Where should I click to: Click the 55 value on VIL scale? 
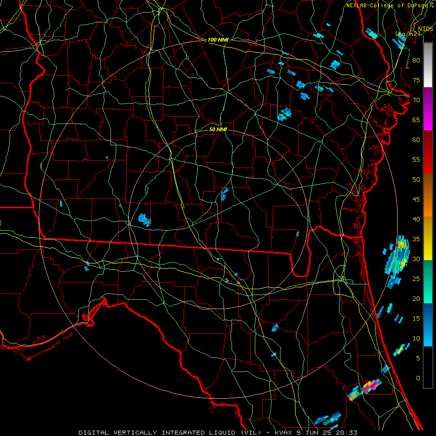(416, 159)
